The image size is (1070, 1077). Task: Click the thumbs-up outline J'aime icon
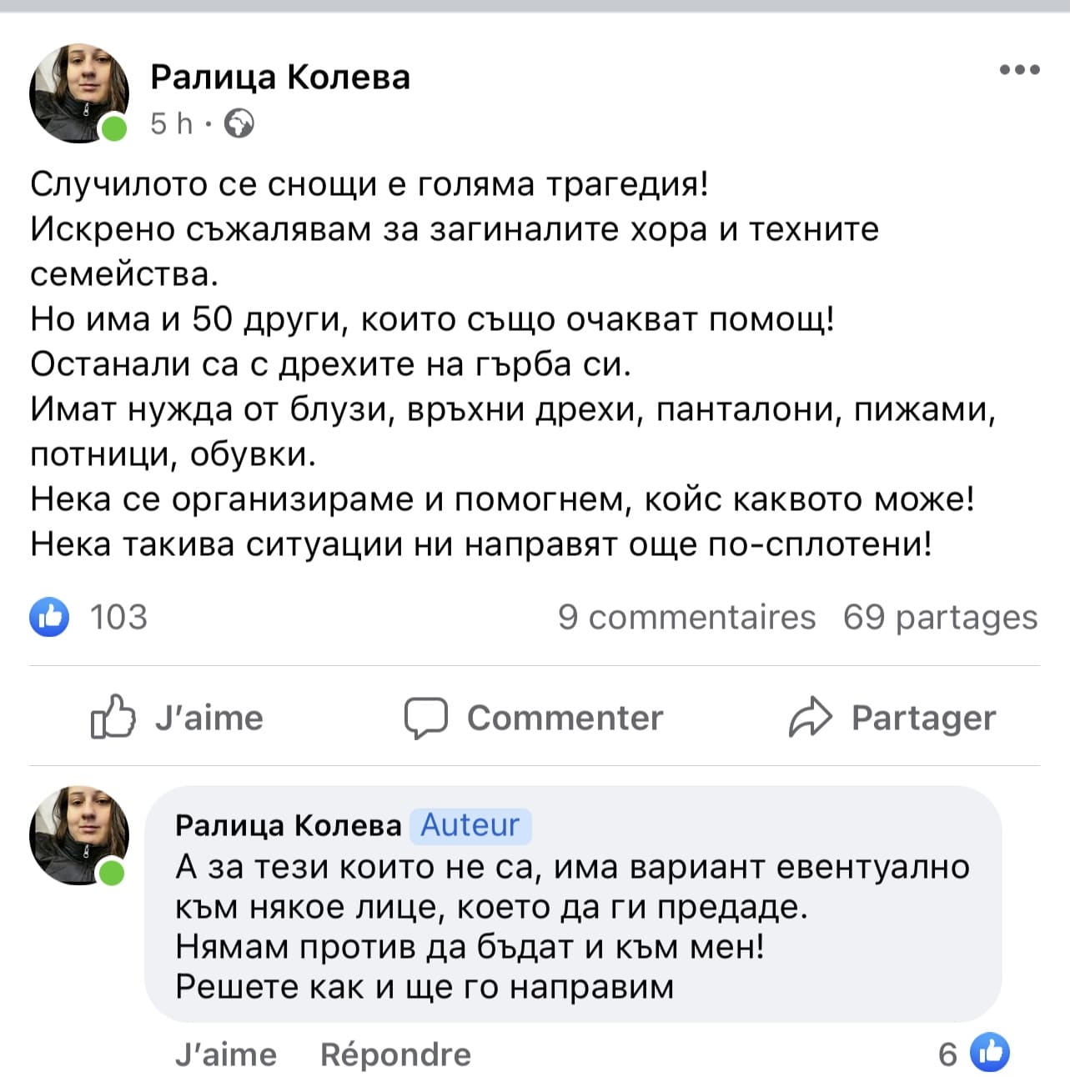pyautogui.click(x=112, y=717)
